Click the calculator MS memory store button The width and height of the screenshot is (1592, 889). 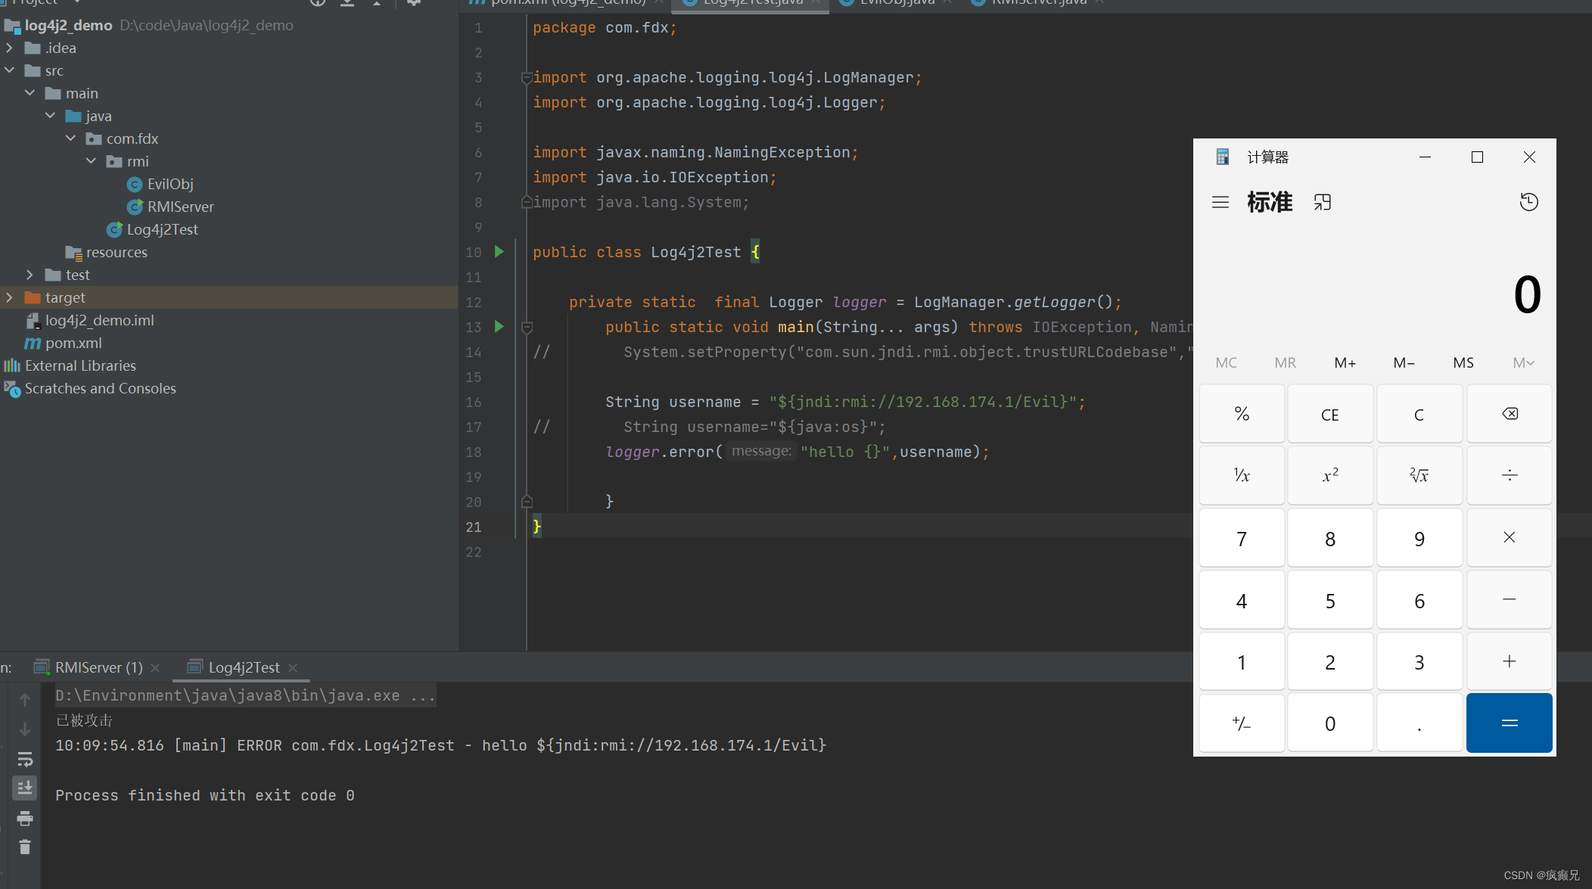pos(1463,363)
